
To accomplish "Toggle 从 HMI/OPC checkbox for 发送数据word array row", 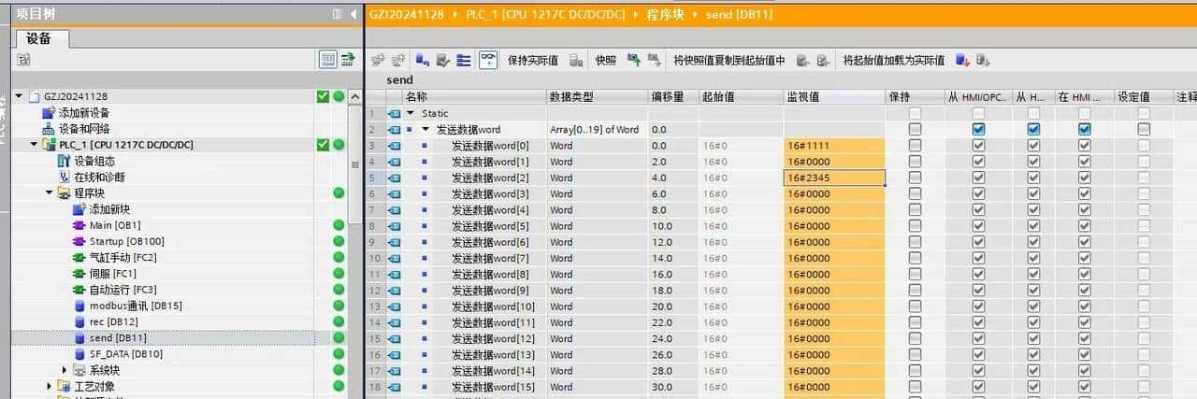I will (978, 130).
